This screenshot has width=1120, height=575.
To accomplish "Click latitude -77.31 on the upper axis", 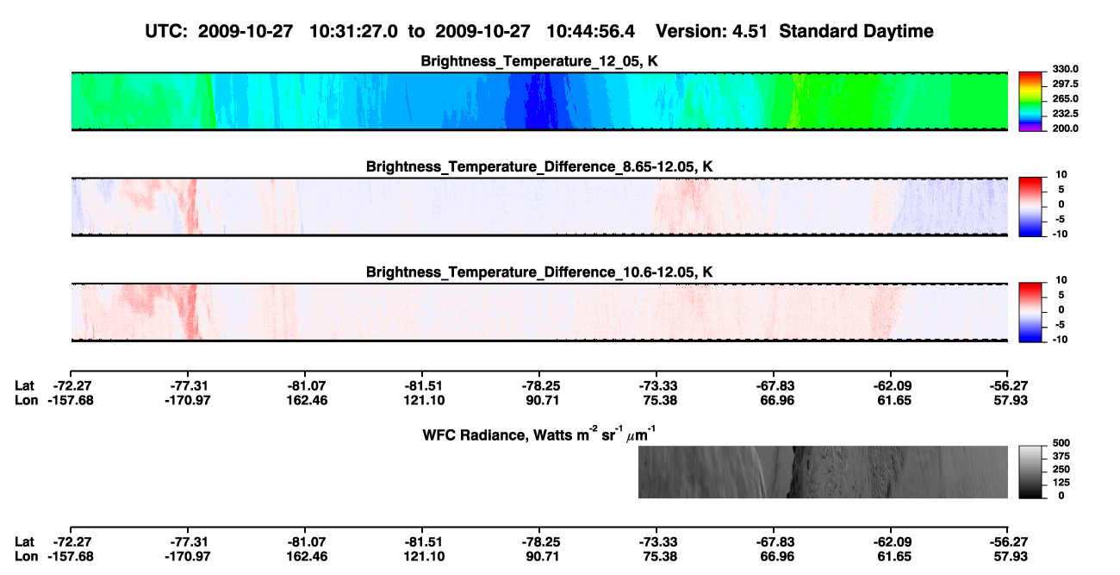I will pyautogui.click(x=188, y=386).
